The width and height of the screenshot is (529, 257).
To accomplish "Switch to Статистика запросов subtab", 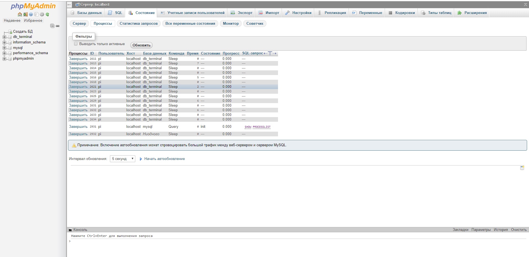I will (139, 24).
